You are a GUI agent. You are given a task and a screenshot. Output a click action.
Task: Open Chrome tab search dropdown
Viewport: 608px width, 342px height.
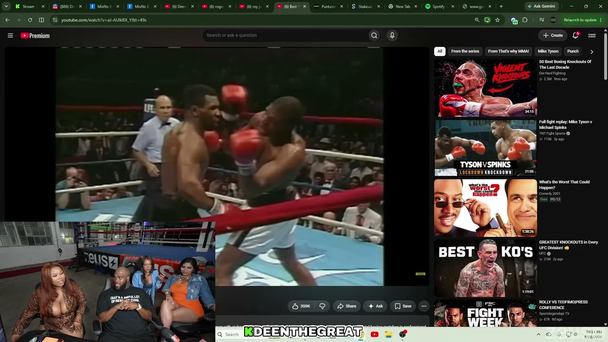(x=6, y=7)
